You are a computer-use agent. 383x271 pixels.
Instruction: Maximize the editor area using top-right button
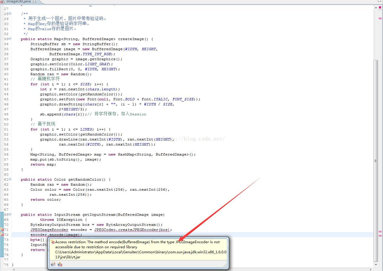(379, 1)
